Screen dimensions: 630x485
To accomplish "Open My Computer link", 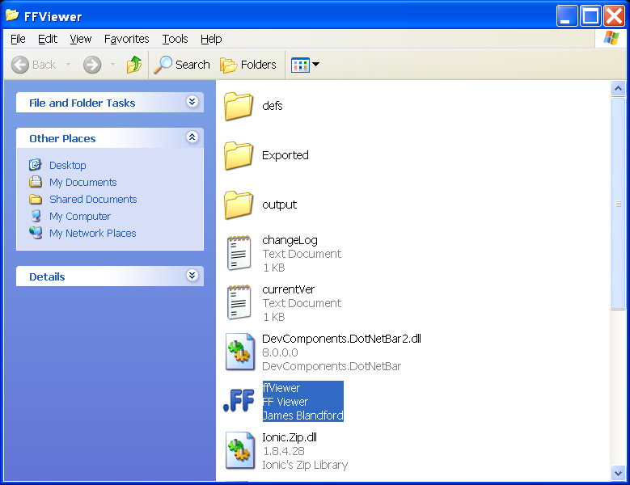I will click(80, 216).
